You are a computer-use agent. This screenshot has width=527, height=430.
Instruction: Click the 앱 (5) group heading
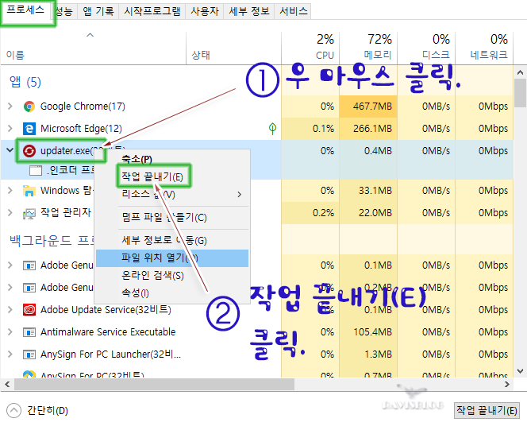[25, 82]
